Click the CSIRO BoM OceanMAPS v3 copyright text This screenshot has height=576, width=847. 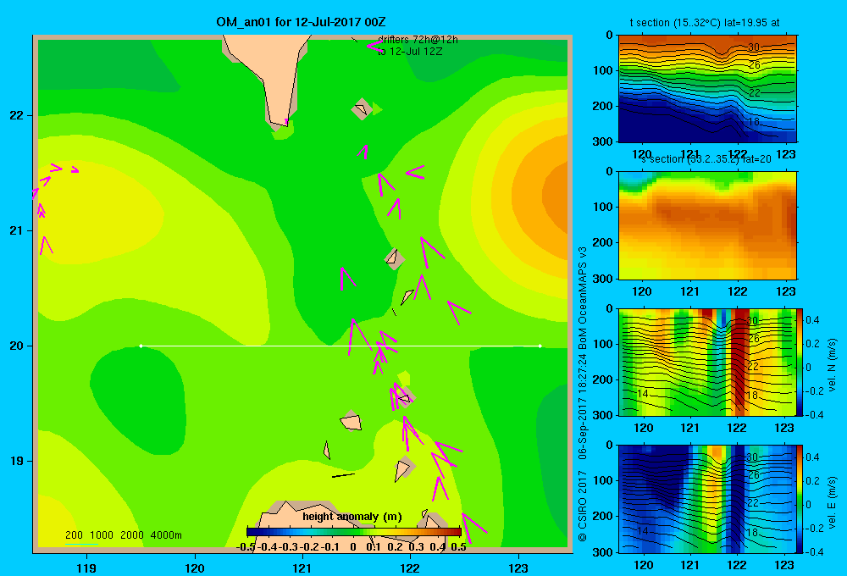583,394
